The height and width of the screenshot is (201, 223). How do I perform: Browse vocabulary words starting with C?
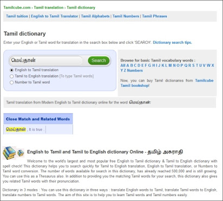[x=135, y=66]
